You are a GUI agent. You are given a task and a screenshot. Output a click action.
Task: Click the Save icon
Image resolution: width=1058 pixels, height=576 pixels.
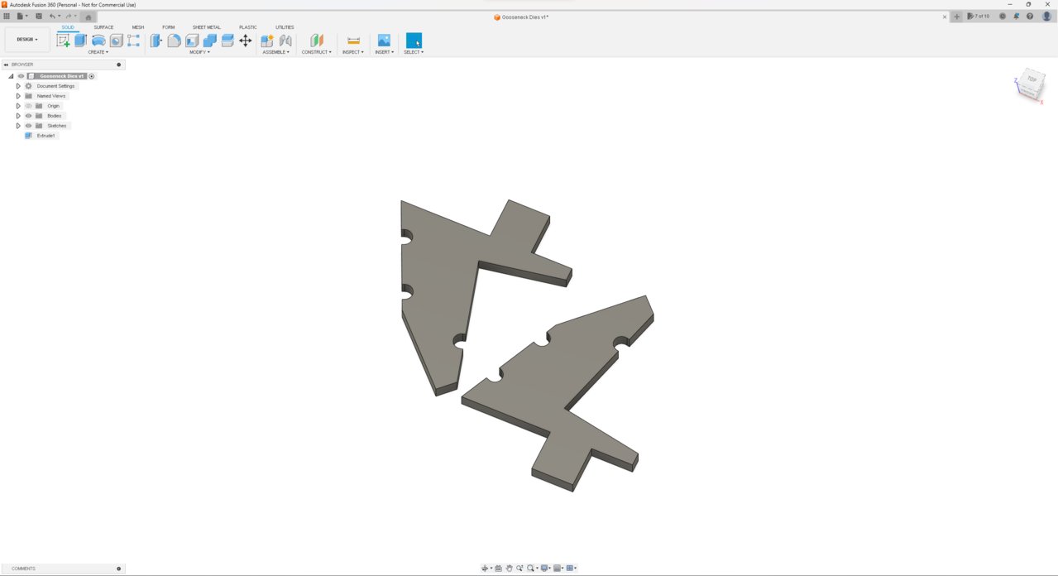pos(38,16)
